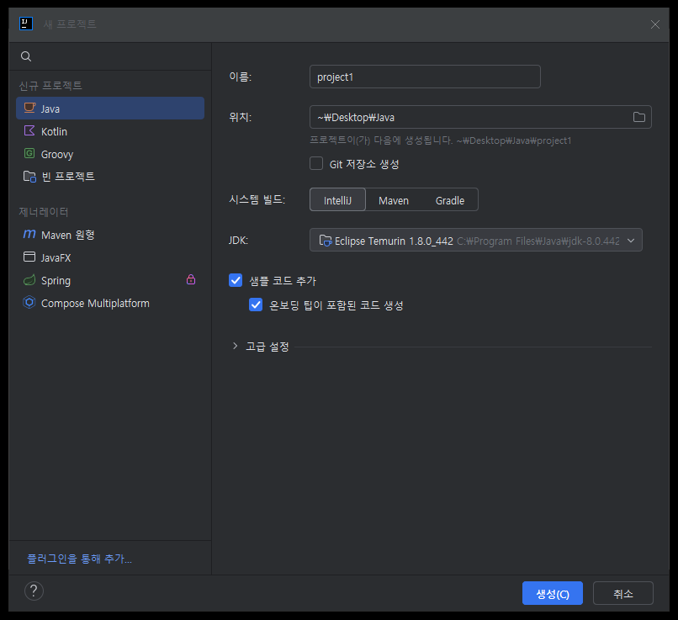Select Gradle build system
This screenshot has width=678, height=620.
pos(450,200)
